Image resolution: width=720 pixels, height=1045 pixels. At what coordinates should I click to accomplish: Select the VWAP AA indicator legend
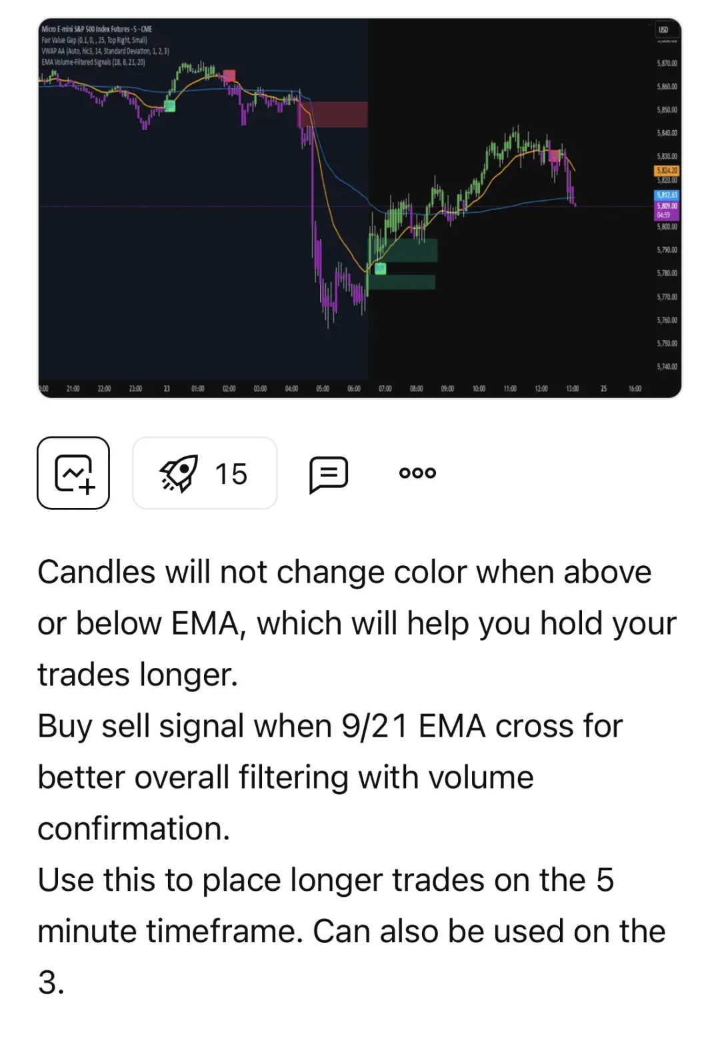click(105, 51)
